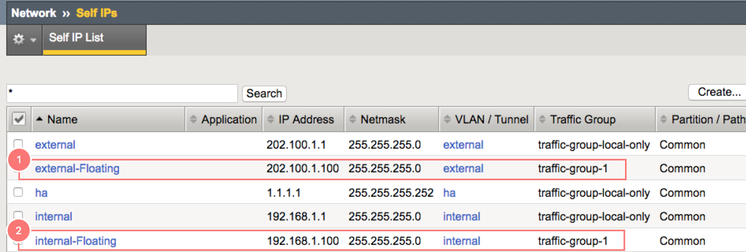Viewport: 746px width, 252px height.
Task: Sort by Traffic Group column icon
Action: pyautogui.click(x=542, y=119)
